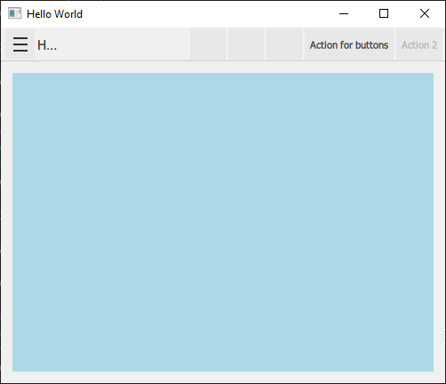This screenshot has width=446, height=384.
Task: Click gray strip between toolbar and blue rectangle
Action: (x=223, y=67)
